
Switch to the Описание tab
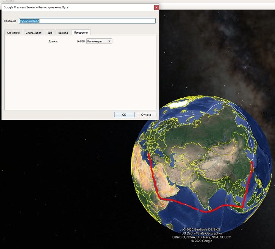[14, 33]
